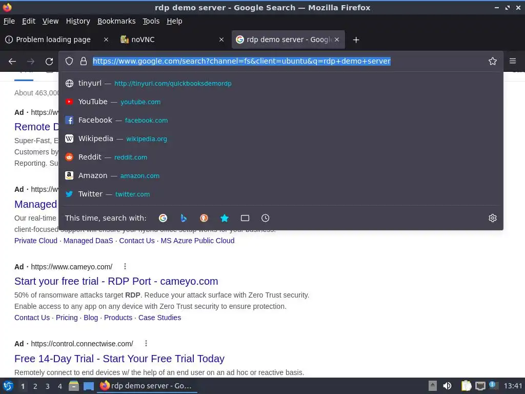
Task: Follow the Managed DaaS sitelink
Action: (88, 241)
